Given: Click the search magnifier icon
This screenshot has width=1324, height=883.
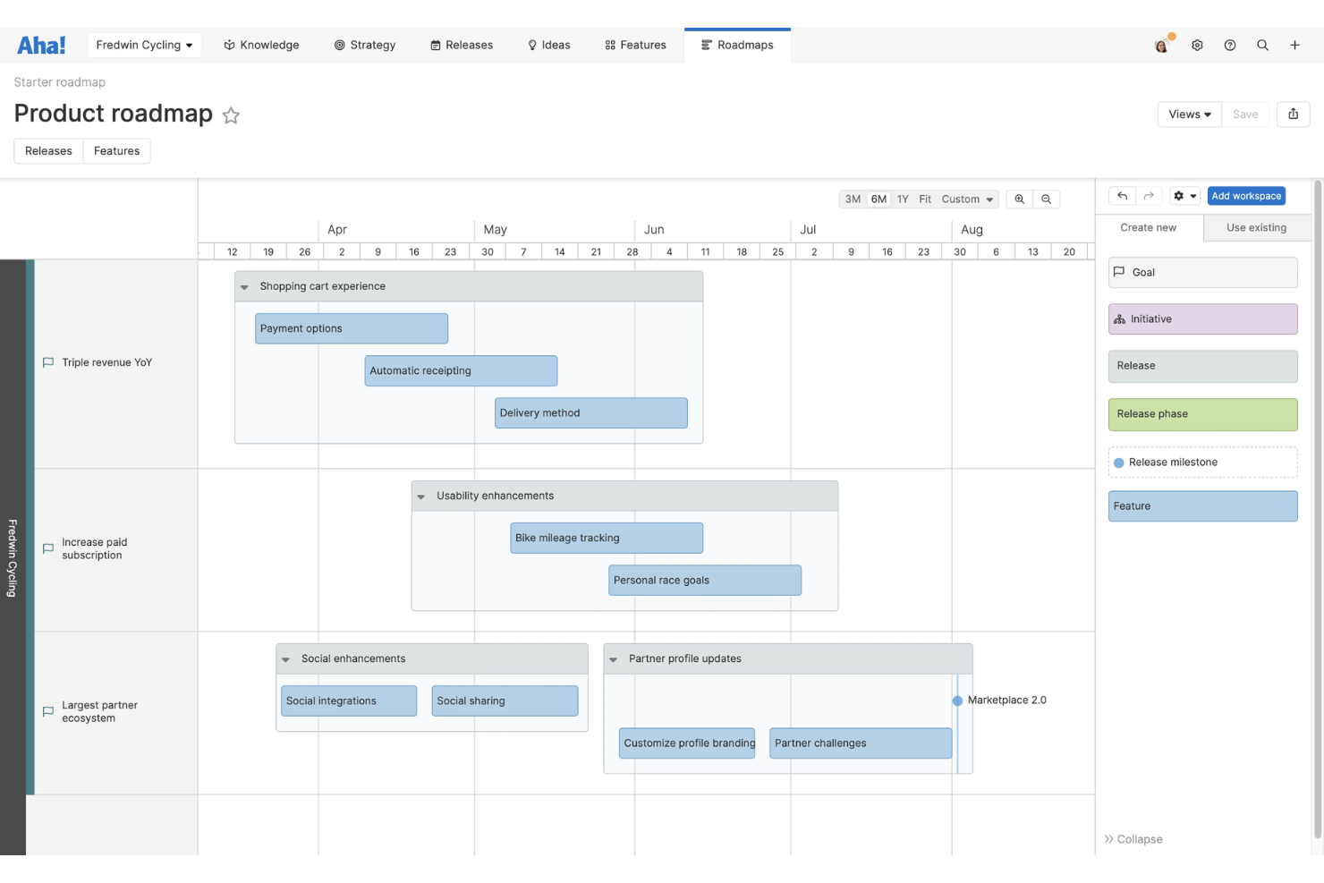Looking at the screenshot, I should [1262, 45].
